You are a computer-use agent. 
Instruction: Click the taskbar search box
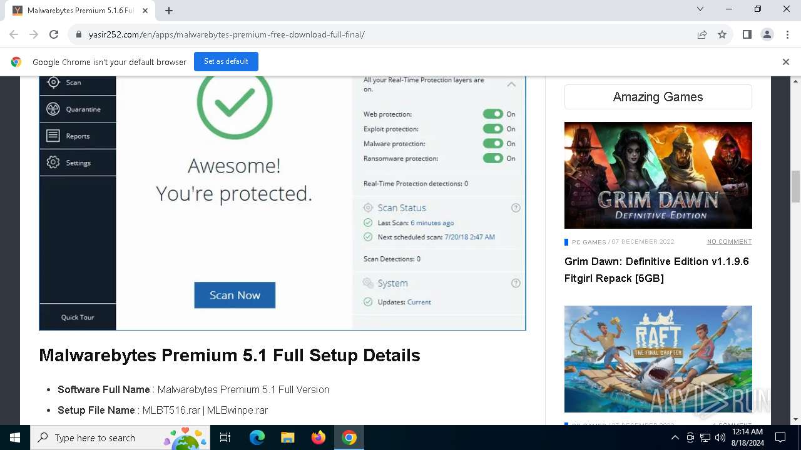[x=120, y=437]
